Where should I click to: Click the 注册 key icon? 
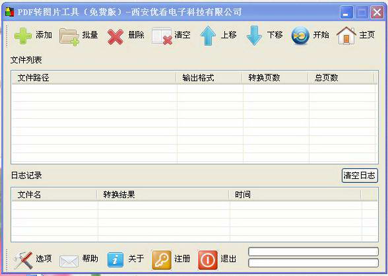(162, 259)
